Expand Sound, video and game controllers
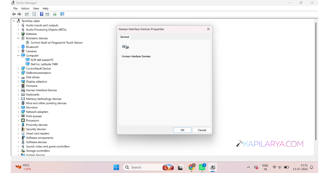This screenshot has width=329, height=173. (x=18, y=147)
